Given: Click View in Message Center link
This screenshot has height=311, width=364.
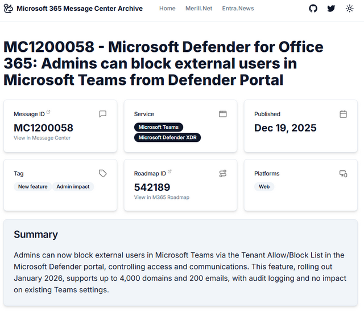Looking at the screenshot, I should pos(42,138).
